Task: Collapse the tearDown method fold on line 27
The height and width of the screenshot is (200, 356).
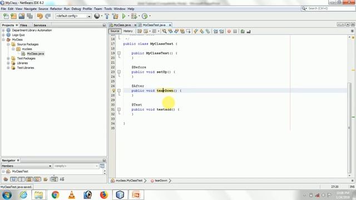Action: tap(119, 91)
